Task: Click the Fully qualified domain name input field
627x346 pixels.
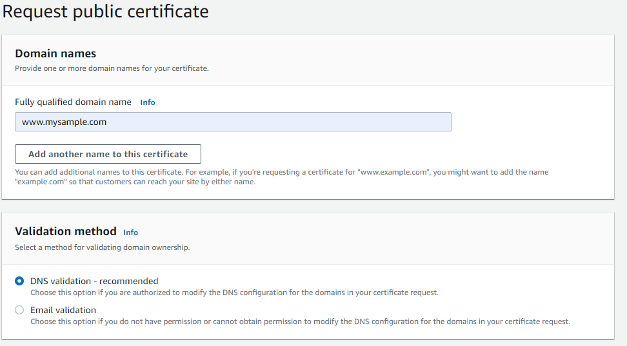Action: (x=233, y=122)
